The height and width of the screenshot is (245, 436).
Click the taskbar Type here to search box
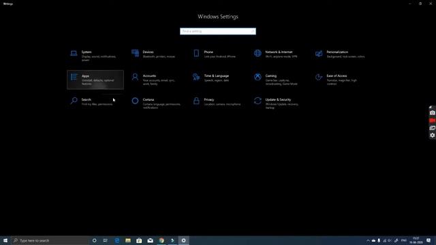50,240
